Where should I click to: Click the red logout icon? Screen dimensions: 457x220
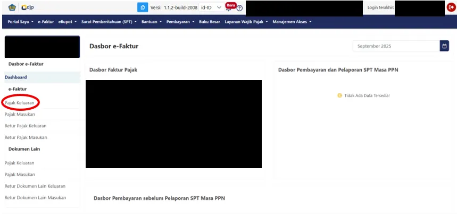pyautogui.click(x=451, y=7)
